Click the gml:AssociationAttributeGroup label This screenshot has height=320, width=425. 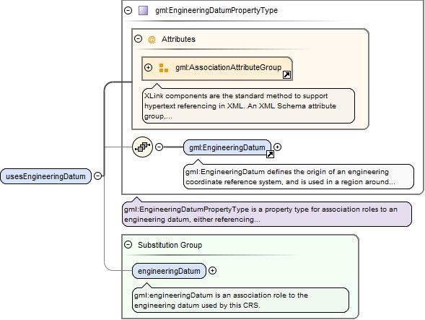pos(228,67)
